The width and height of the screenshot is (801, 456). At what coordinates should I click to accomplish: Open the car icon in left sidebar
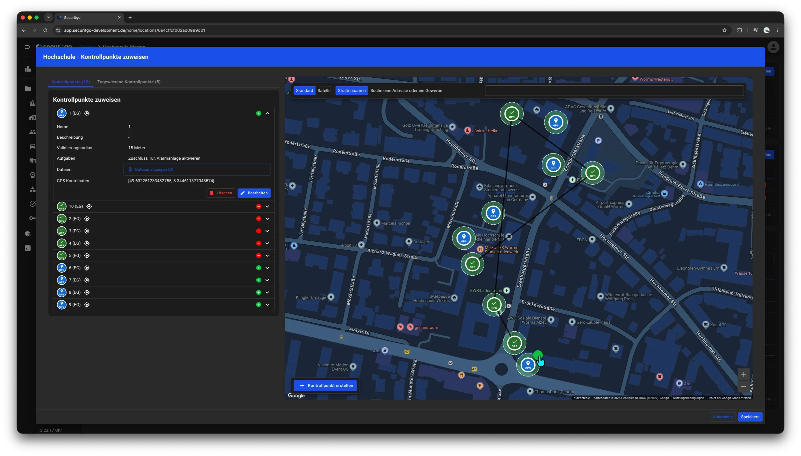click(32, 146)
